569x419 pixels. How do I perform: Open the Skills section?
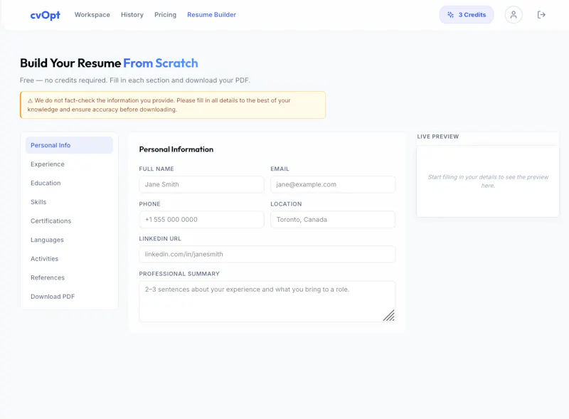click(x=69, y=202)
